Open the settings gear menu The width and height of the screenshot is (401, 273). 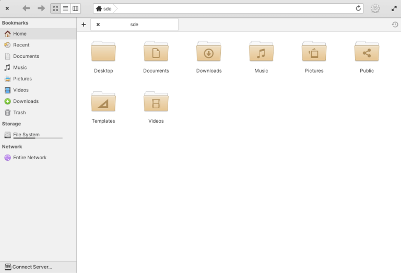[x=375, y=8]
